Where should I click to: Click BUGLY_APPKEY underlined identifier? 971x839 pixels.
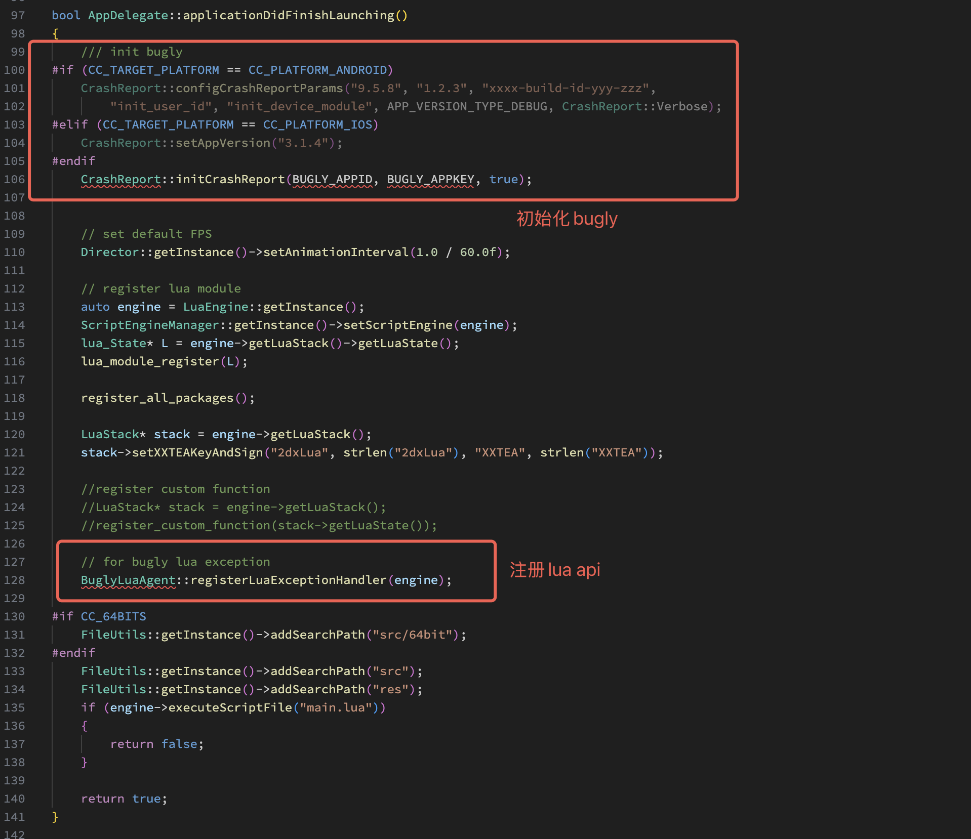431,179
